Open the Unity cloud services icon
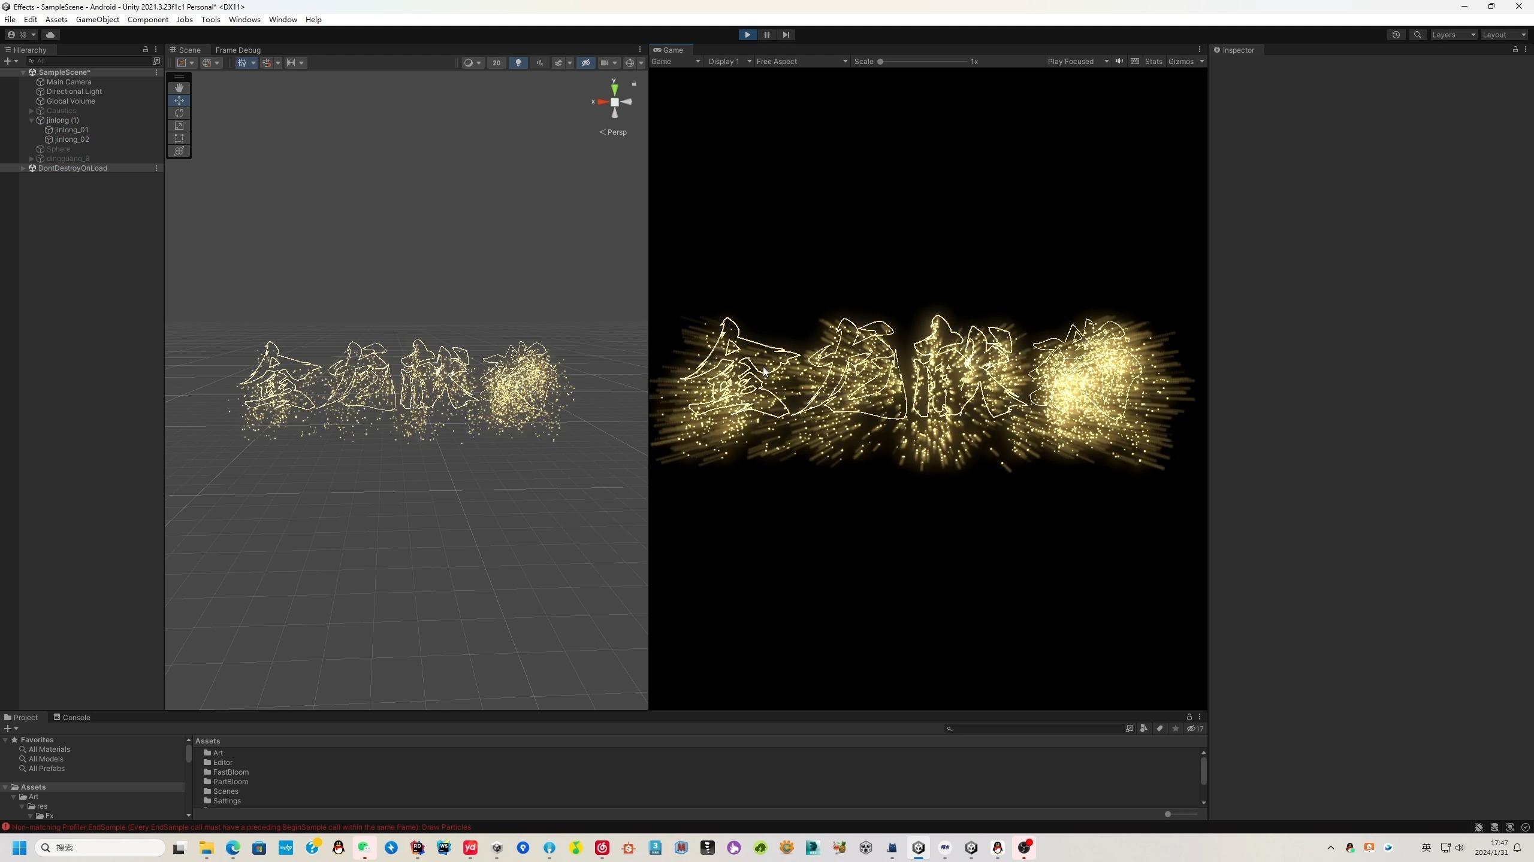 coord(50,35)
